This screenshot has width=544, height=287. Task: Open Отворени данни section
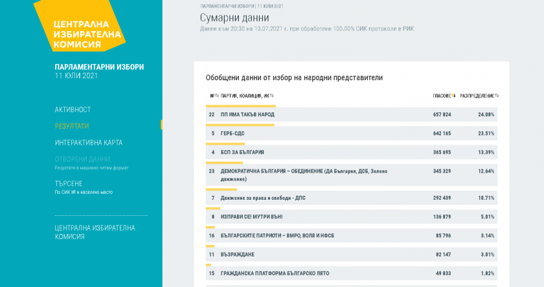(x=83, y=159)
